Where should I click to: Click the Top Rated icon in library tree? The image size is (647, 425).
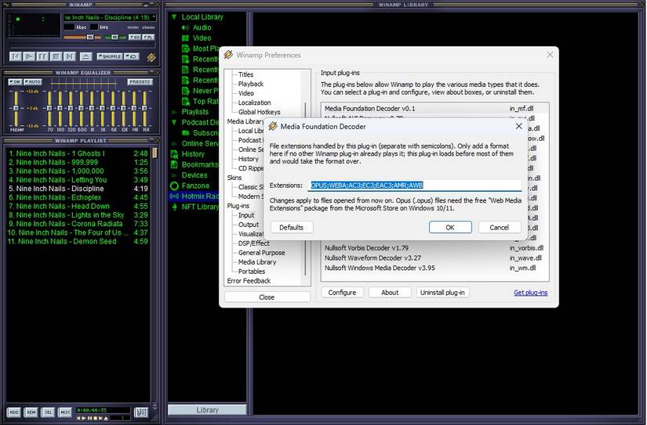186,101
